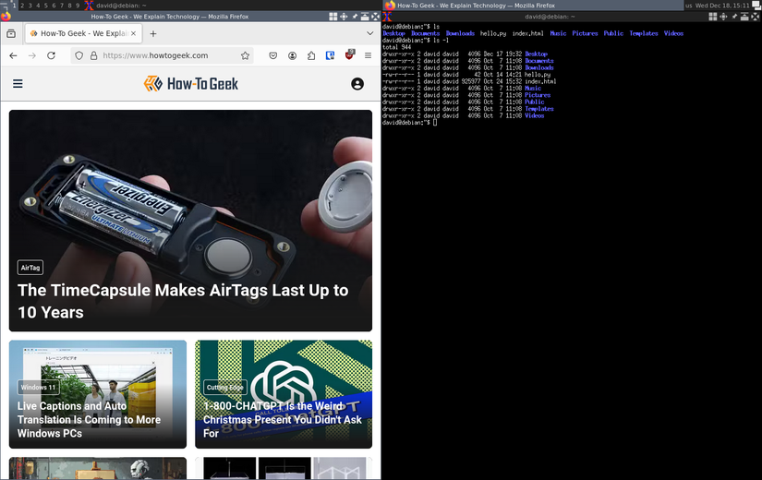Open How-To Geek site navigation menu
Image resolution: width=762 pixels, height=480 pixels.
pos(18,84)
